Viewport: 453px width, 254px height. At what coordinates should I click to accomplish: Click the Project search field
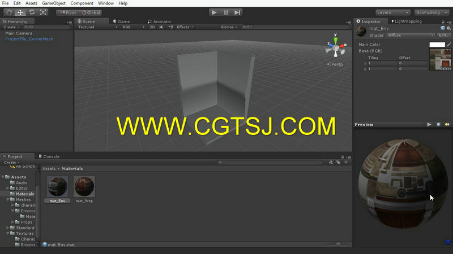pyautogui.click(x=270, y=163)
